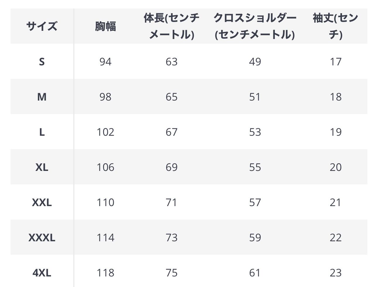This screenshot has width=378, height=287.
Task: Click the クロスショルダー column header
Action: [255, 26]
